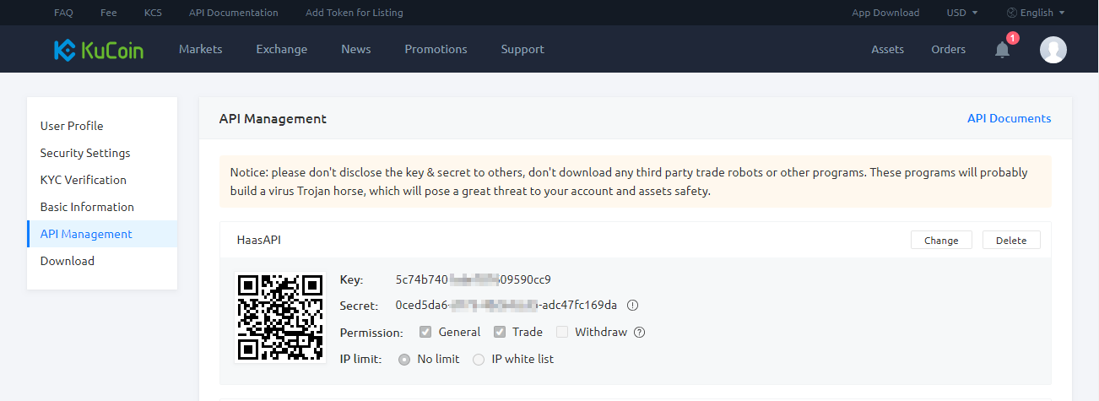Open Add Token for Listing link
Screen dimensions: 1099x401
click(x=355, y=13)
